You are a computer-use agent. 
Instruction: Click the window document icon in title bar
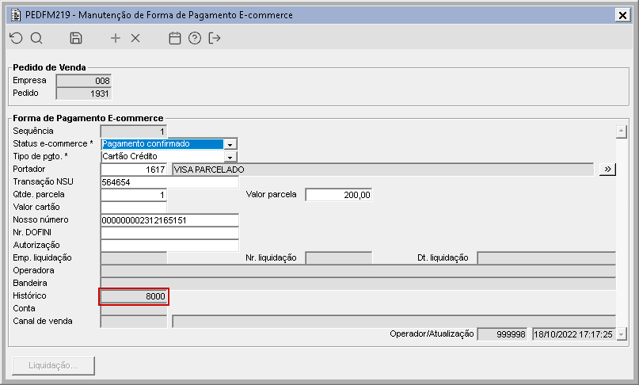14,14
